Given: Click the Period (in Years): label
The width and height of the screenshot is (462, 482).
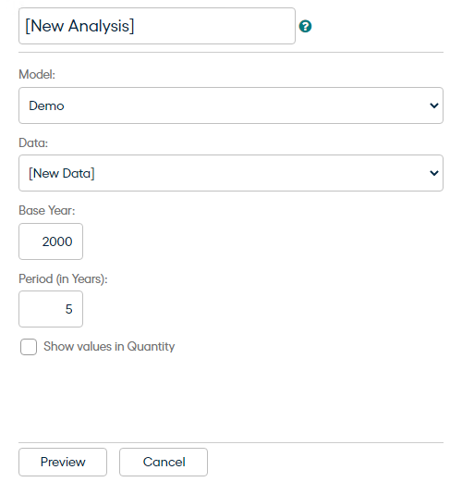Looking at the screenshot, I should pos(63,278).
